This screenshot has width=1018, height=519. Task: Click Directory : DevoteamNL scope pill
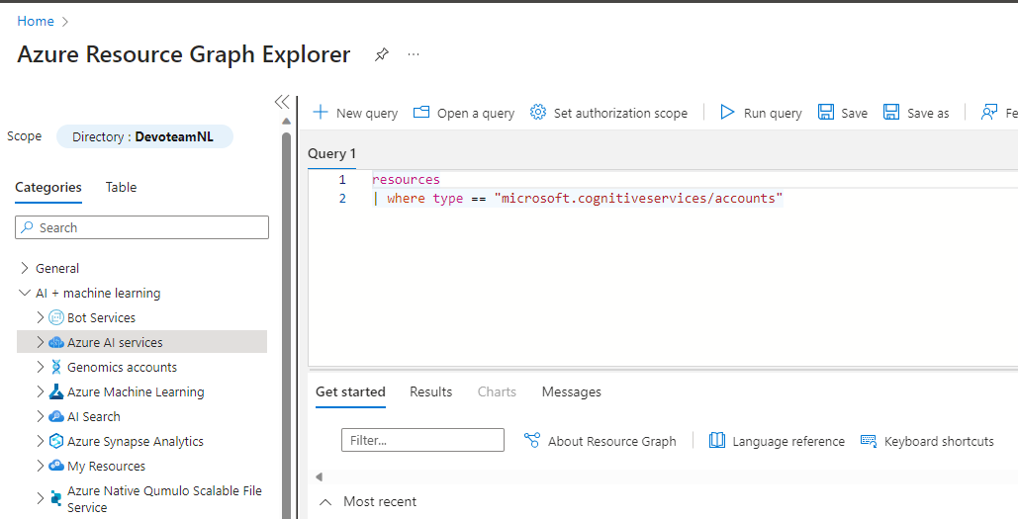tap(144, 136)
